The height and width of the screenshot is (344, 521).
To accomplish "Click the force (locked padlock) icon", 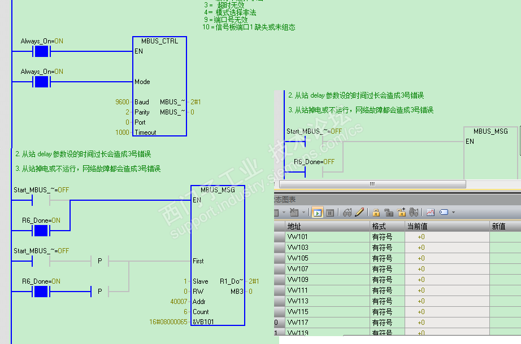I will (x=376, y=212).
